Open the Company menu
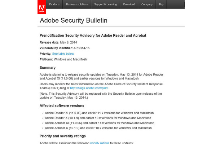The height and width of the screenshot is (144, 220). point(147,4)
